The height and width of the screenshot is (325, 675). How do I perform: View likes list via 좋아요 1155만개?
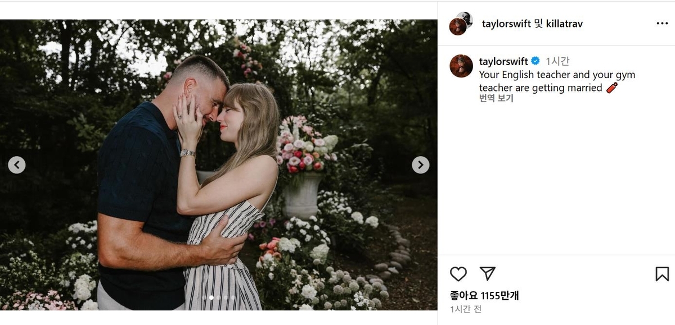[484, 295]
